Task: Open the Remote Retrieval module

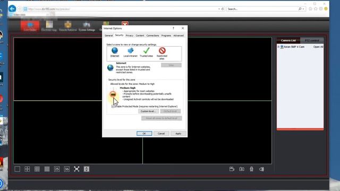Action: pyautogui.click(x=68, y=26)
